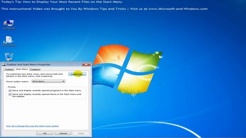Image resolution: width=246 pixels, height=138 pixels.
Task: Click the 'Taskbar and Start Menu Properties' title text
Action: coord(28,64)
